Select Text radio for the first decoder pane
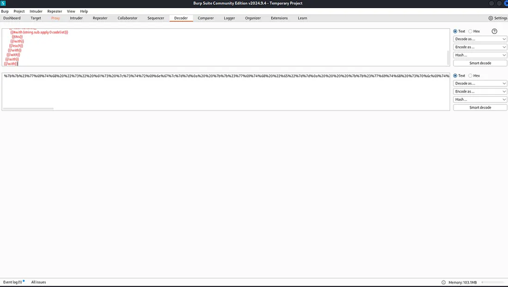Screen dimensions: 508x287 click(x=455, y=31)
